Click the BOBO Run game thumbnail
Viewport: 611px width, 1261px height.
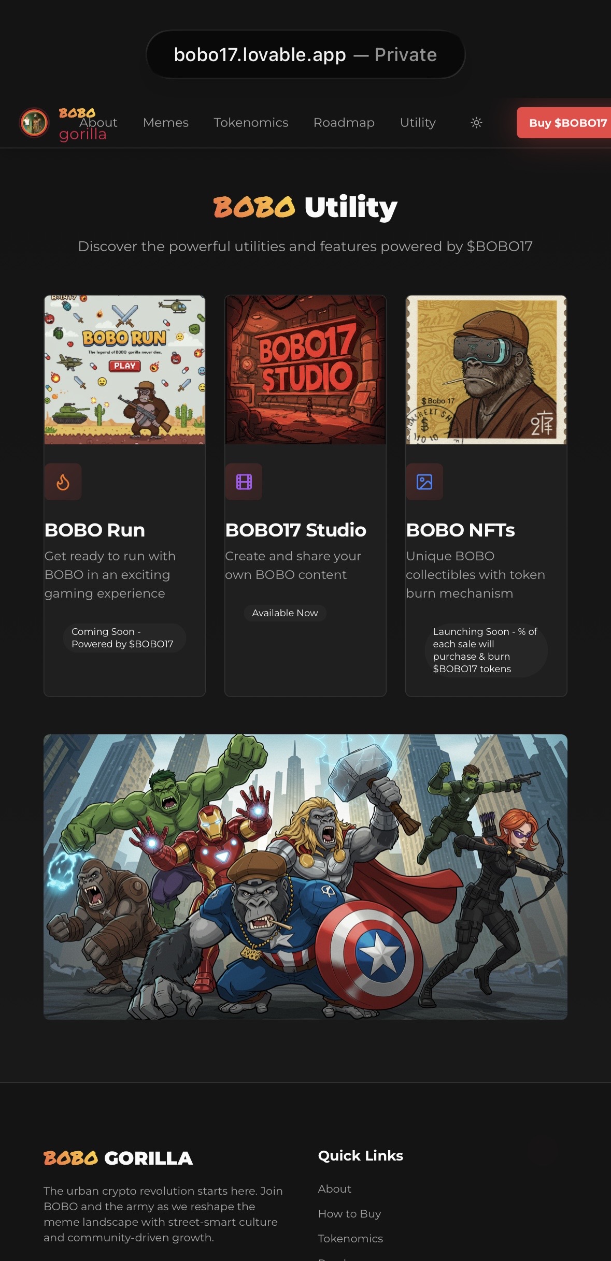click(x=125, y=370)
